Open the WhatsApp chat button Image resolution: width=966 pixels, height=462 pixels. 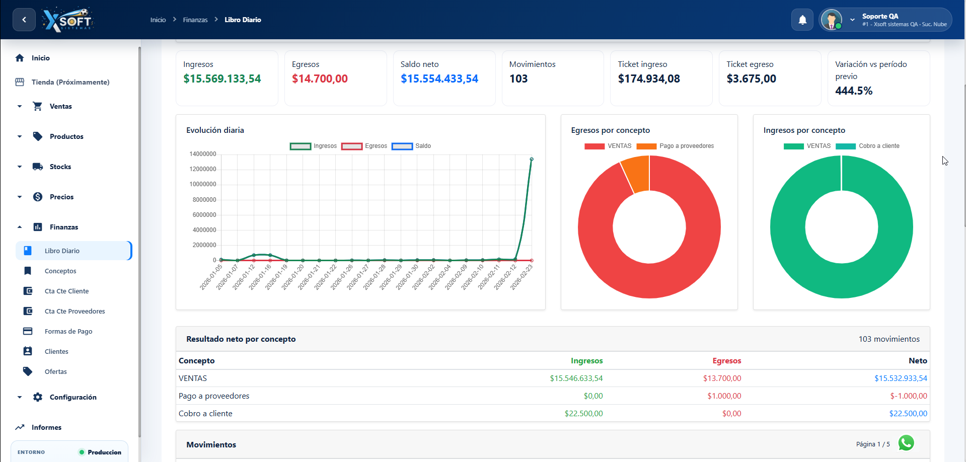pos(906,443)
